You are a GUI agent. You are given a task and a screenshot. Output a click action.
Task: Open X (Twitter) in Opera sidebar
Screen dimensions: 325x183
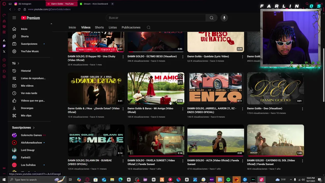pos(4,52)
